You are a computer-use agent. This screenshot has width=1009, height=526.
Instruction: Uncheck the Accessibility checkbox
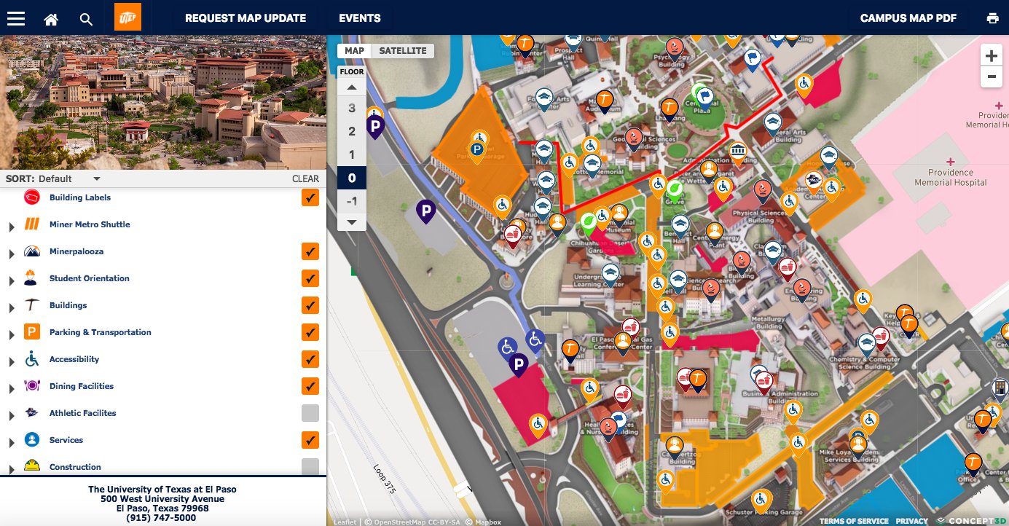[310, 359]
